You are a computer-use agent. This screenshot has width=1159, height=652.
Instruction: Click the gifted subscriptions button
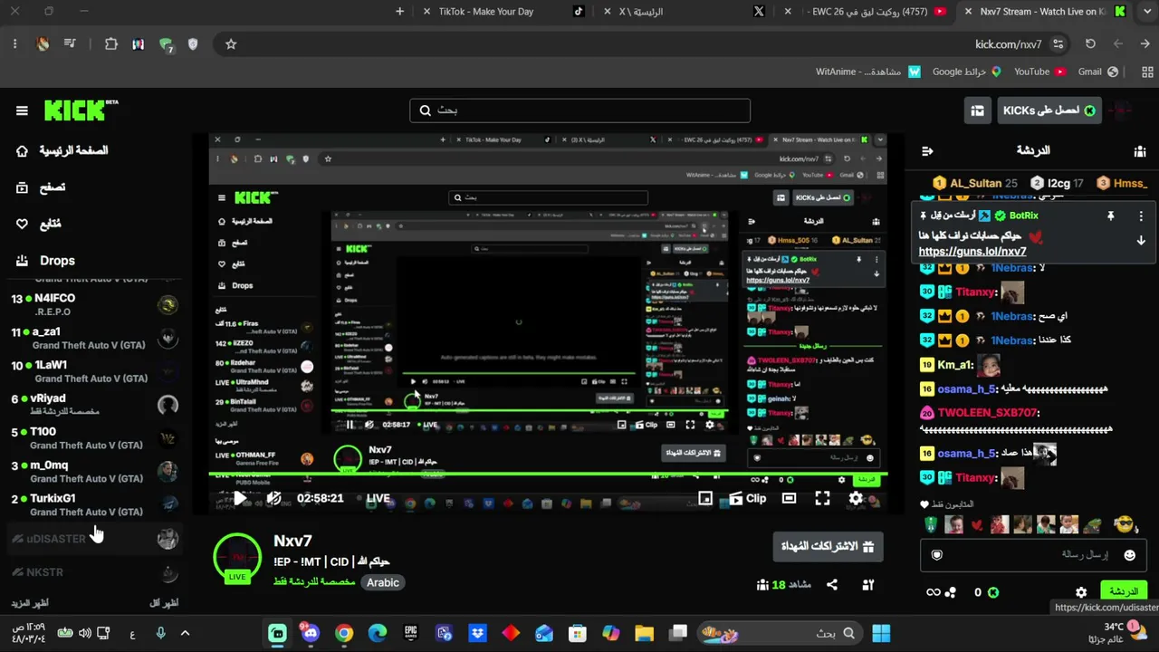[x=828, y=546]
